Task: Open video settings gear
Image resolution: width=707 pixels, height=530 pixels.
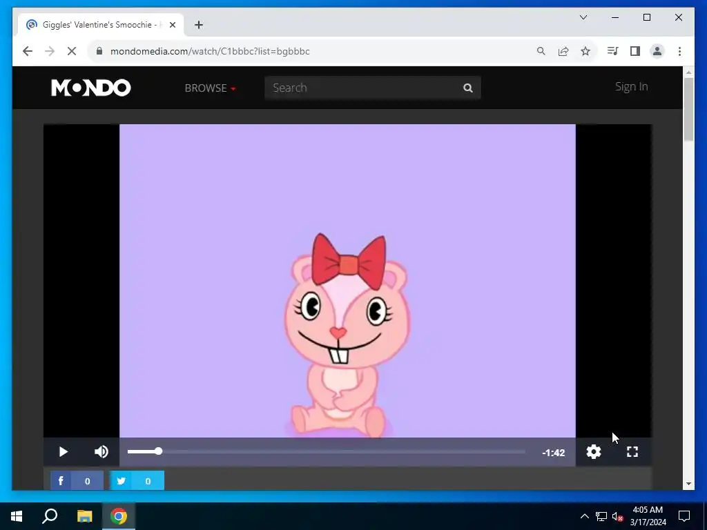Action: [x=593, y=451]
